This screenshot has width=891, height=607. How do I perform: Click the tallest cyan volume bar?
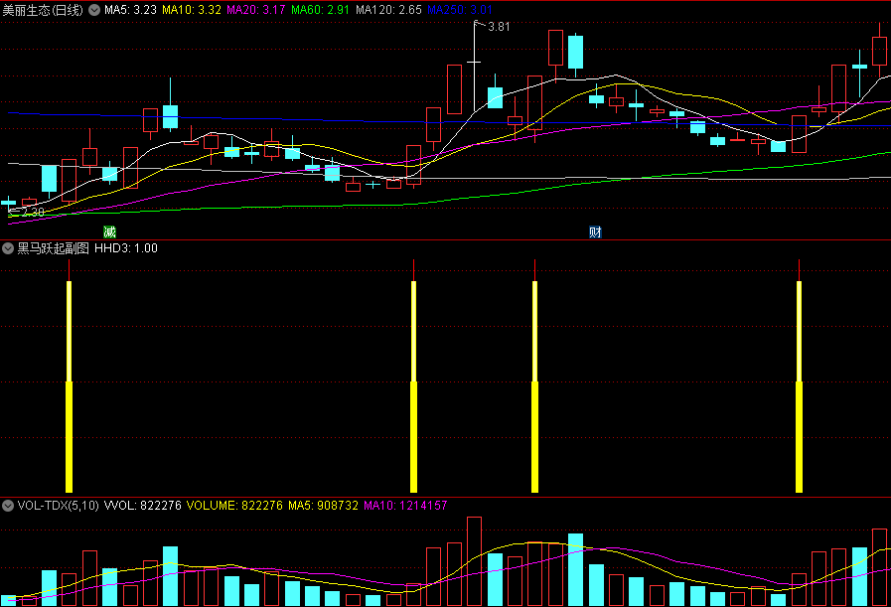click(576, 569)
